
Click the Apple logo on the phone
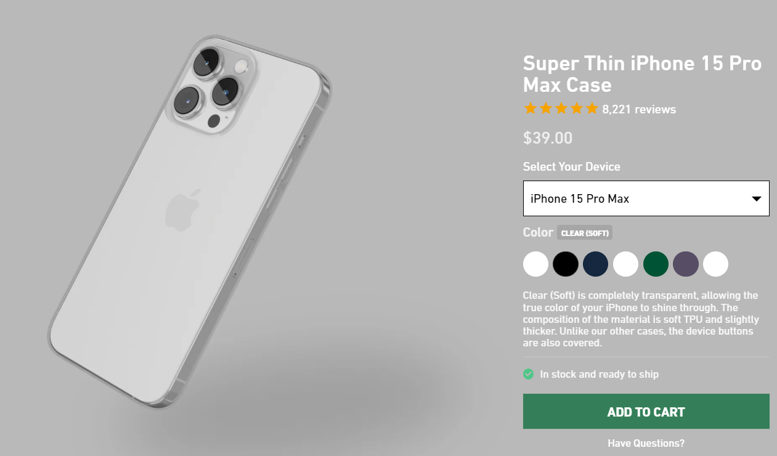click(183, 208)
